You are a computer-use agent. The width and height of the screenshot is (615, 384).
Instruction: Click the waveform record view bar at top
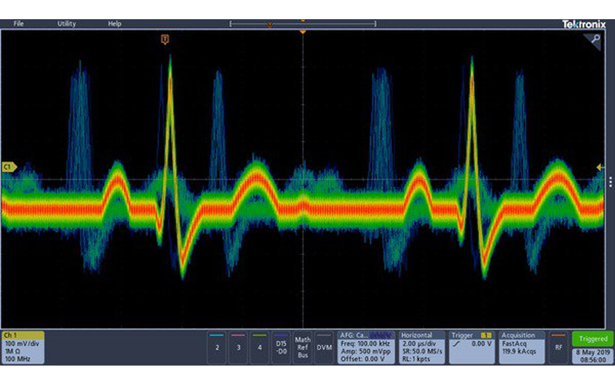(x=302, y=24)
